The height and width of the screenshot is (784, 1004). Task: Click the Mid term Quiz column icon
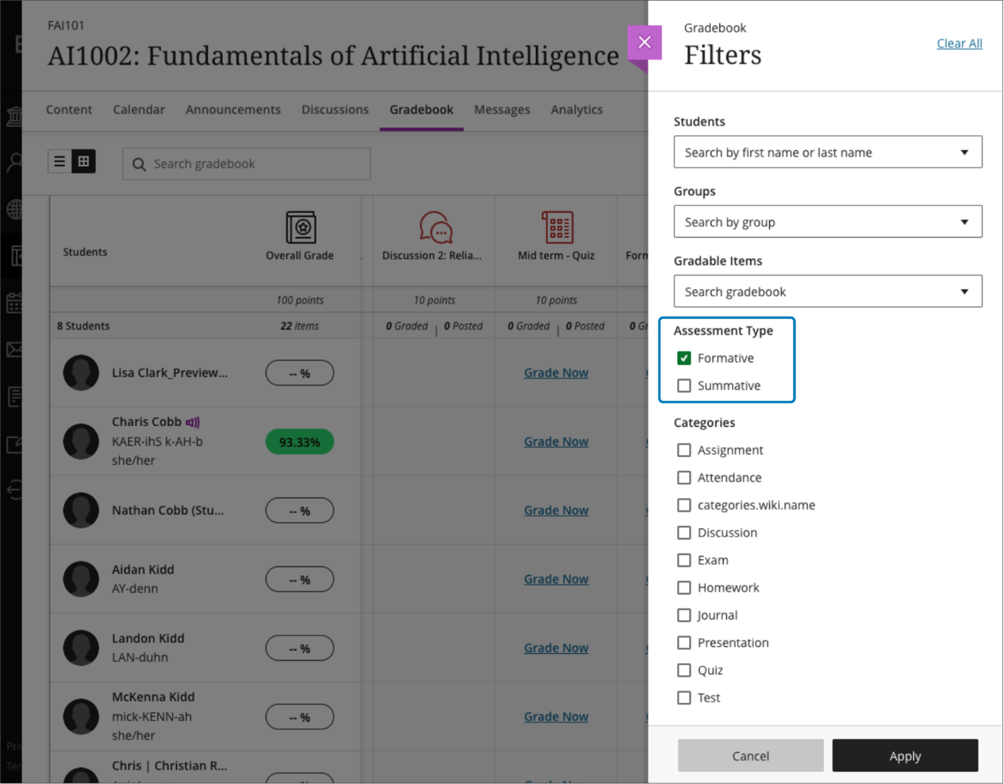point(557,227)
